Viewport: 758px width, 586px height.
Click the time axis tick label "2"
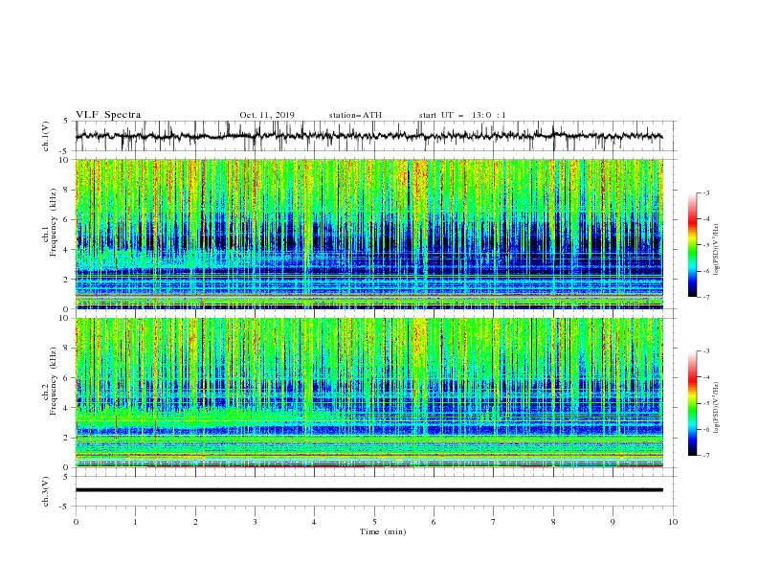tap(195, 522)
